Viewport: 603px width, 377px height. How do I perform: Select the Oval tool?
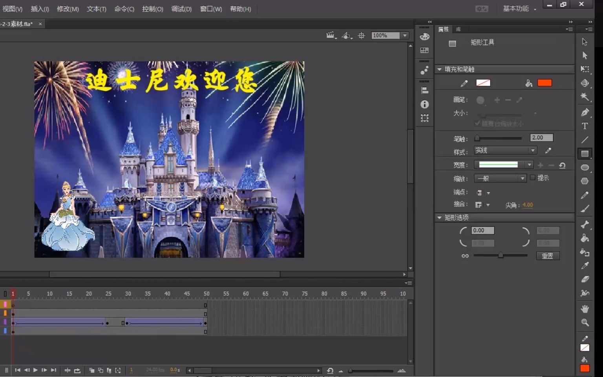point(585,167)
